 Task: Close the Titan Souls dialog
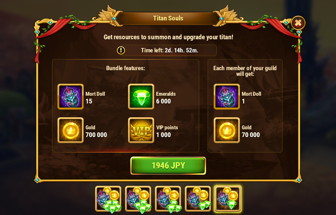pyautogui.click(x=298, y=23)
